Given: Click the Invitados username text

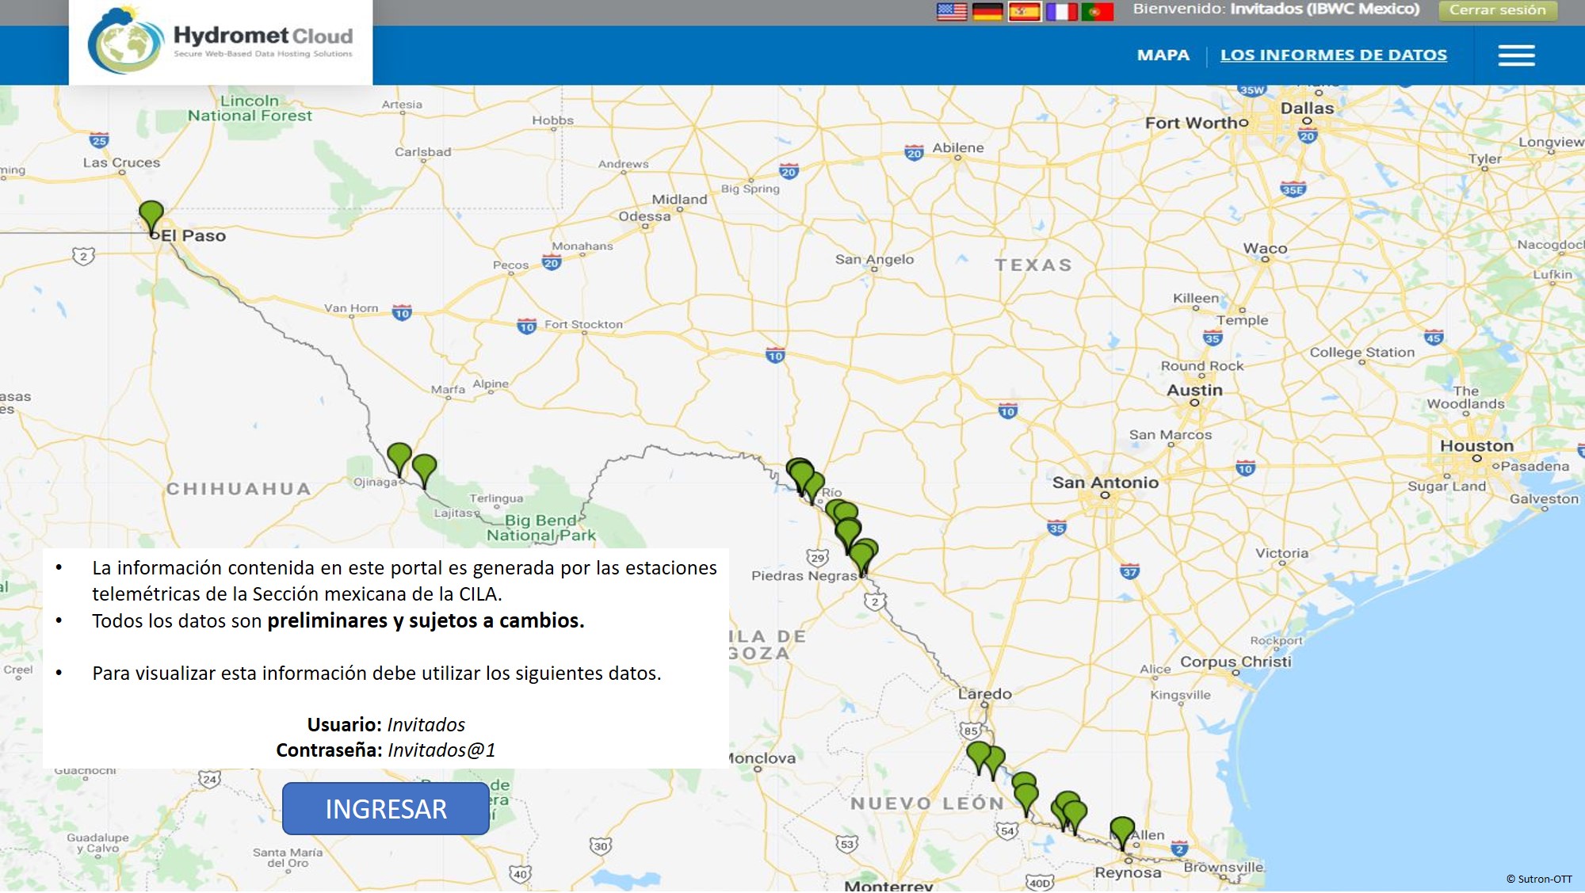Looking at the screenshot, I should [x=426, y=725].
